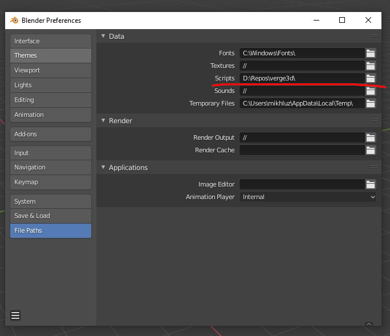This screenshot has height=336, width=390.
Task: Maximize the Blender Preferences window
Action: 342,20
